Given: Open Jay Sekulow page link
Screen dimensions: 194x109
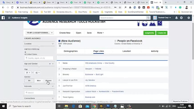Looking at the screenshot, I should tap(90, 80).
